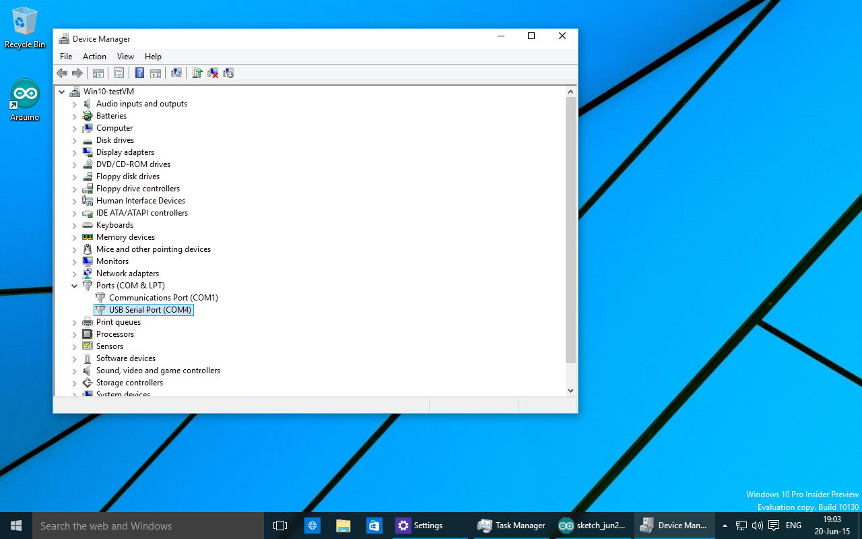Click the Monitors category icon
The image size is (862, 539).
88,261
